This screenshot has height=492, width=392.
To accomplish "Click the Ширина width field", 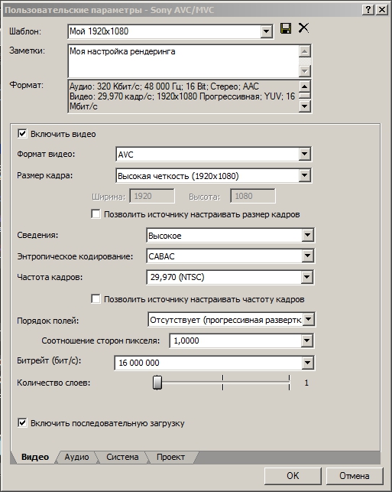I will click(152, 196).
